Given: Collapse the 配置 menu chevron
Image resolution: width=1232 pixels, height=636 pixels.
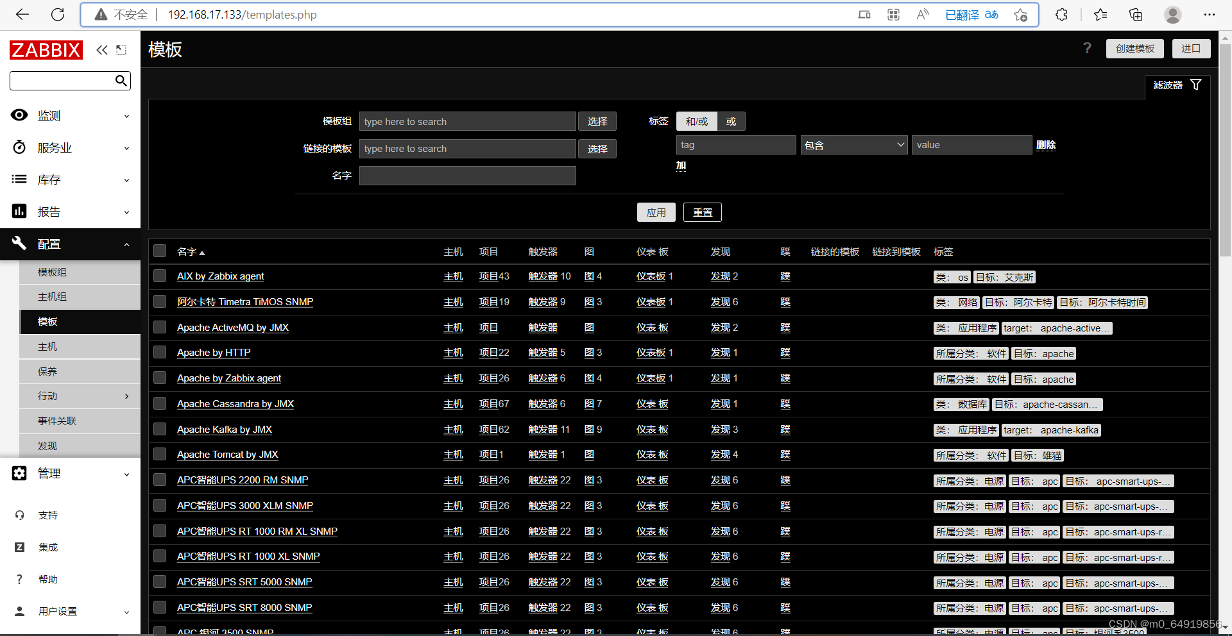Looking at the screenshot, I should point(126,244).
